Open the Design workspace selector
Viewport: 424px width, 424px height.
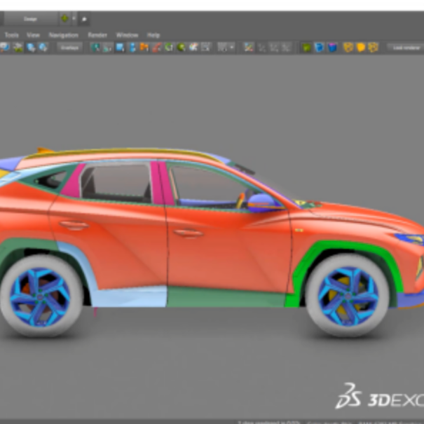click(x=32, y=19)
